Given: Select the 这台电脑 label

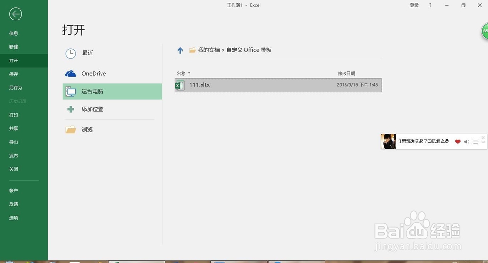Looking at the screenshot, I should pos(92,92).
